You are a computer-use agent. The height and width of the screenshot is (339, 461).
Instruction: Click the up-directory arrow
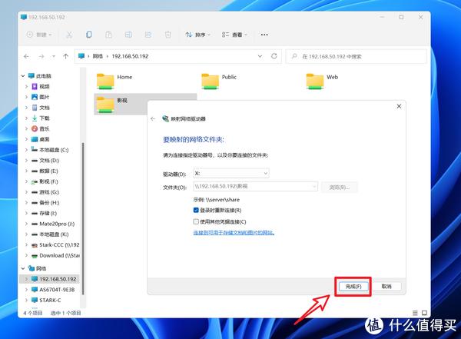tap(65, 56)
